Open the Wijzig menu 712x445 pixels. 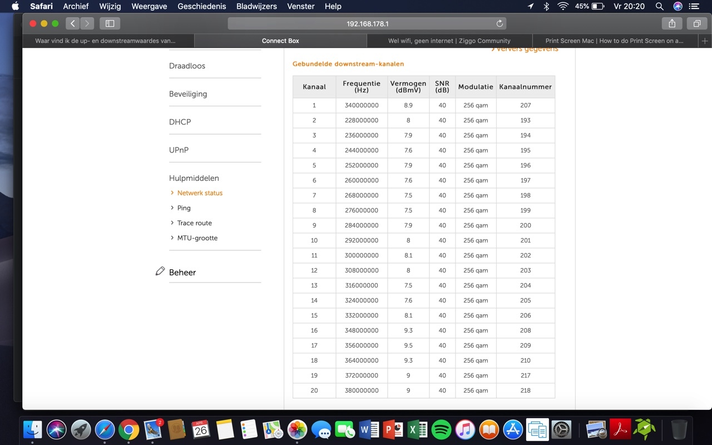coord(110,6)
